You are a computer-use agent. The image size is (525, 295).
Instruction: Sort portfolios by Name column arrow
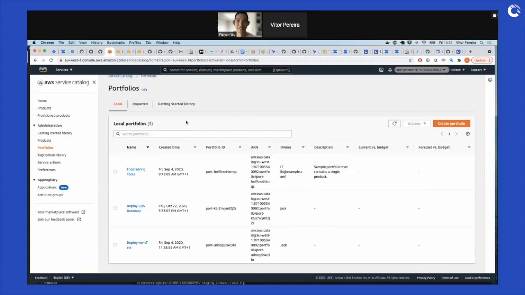148,147
